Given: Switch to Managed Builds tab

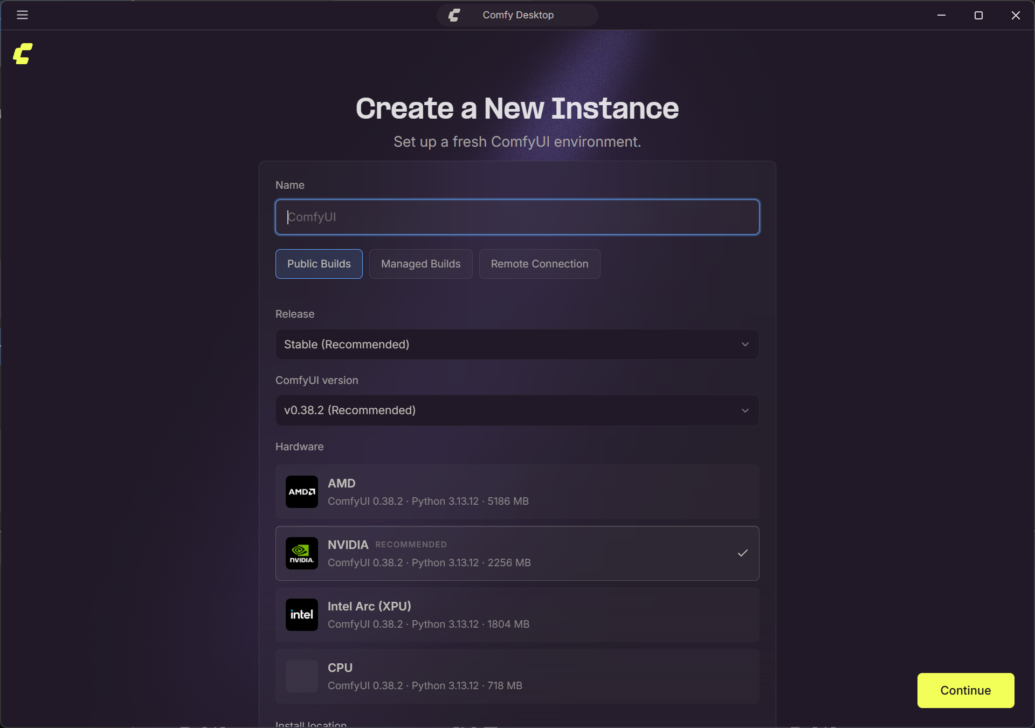Looking at the screenshot, I should (x=421, y=264).
